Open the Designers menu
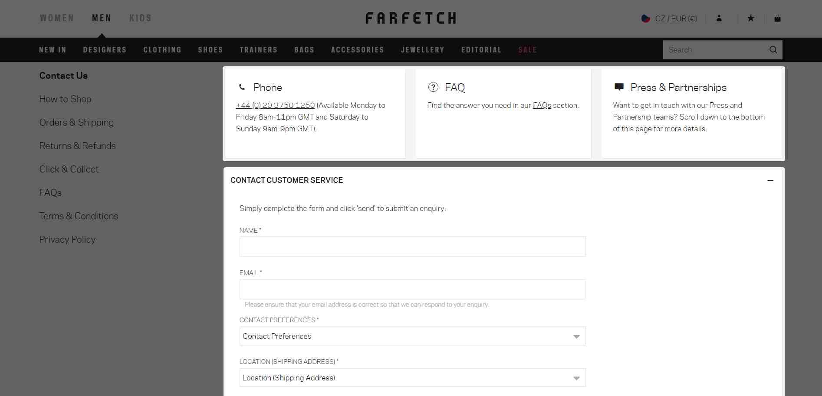 (105, 50)
